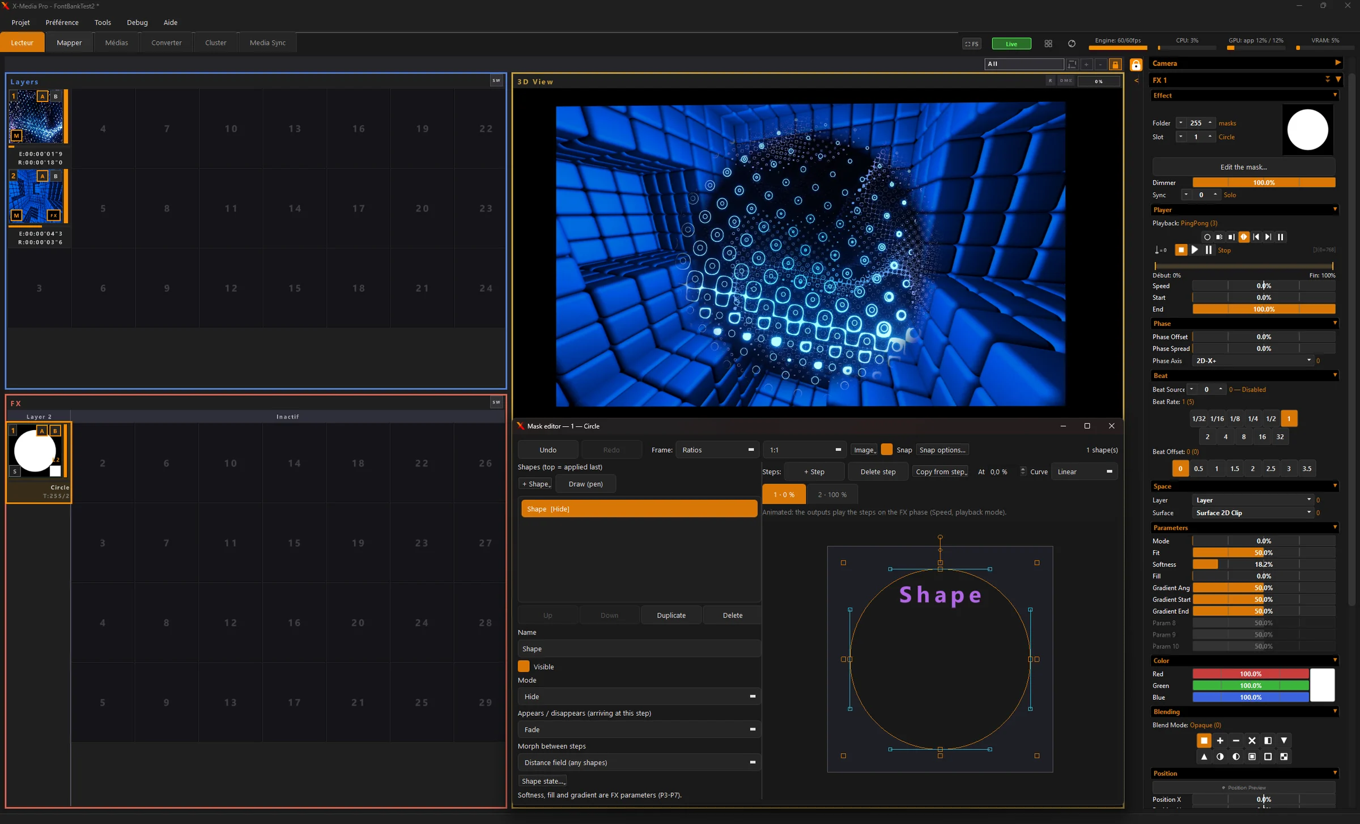Toggle the Snap checkbox in Mask editor

(887, 449)
